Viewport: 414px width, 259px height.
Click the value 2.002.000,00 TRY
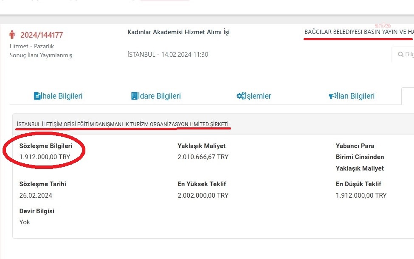coord(203,195)
